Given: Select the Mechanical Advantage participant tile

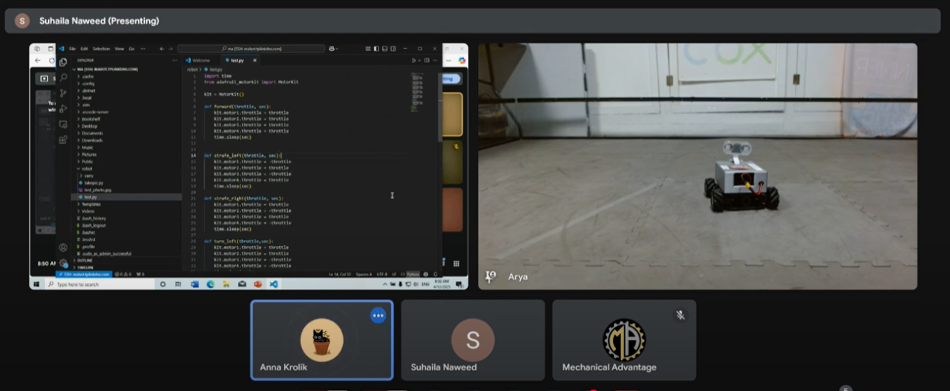Looking at the screenshot, I should (624, 340).
